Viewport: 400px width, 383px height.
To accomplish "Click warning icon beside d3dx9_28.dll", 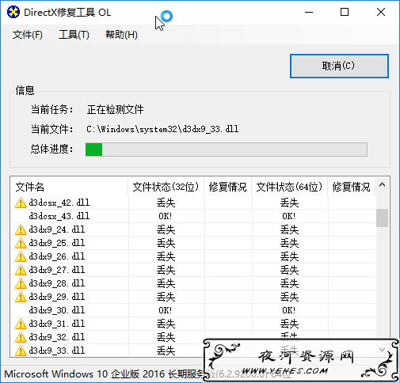I will (x=21, y=283).
